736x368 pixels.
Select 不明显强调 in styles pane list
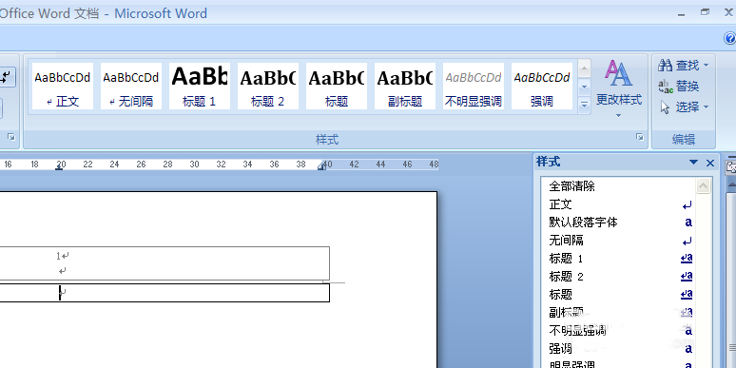click(x=618, y=331)
